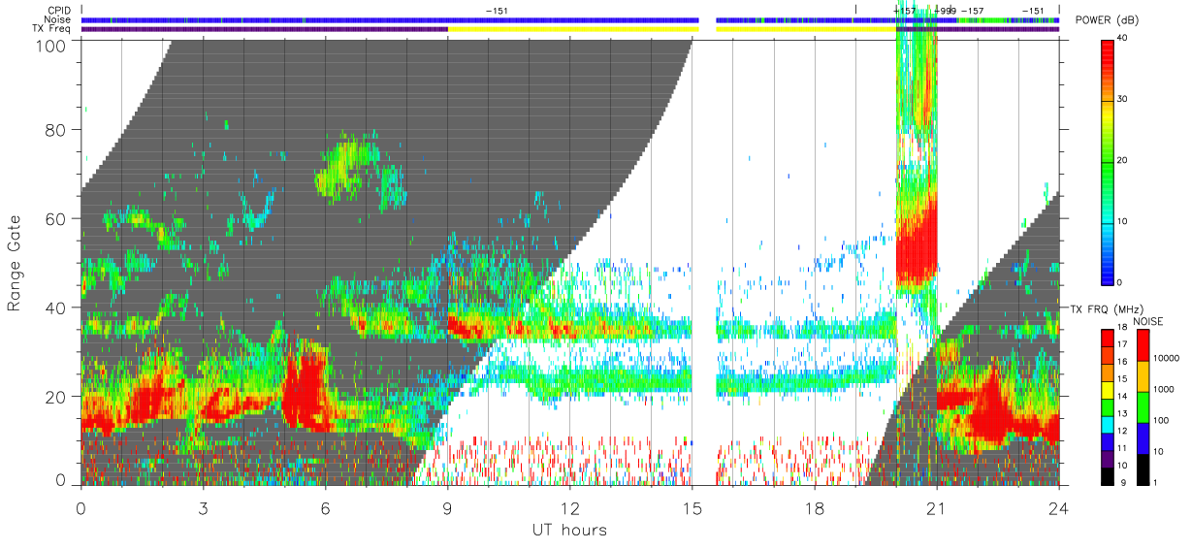Image resolution: width=1191 pixels, height=550 pixels.
Task: Click the Range Gate tick label 80
Action: [56, 130]
